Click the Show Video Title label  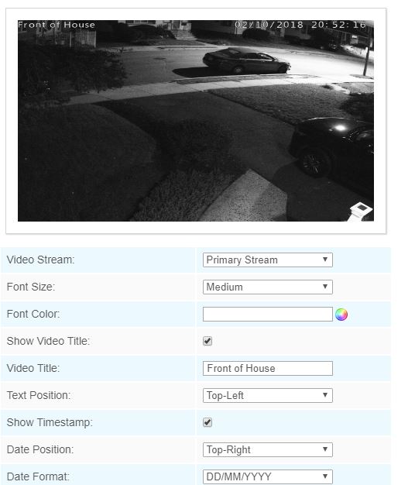[x=48, y=341]
